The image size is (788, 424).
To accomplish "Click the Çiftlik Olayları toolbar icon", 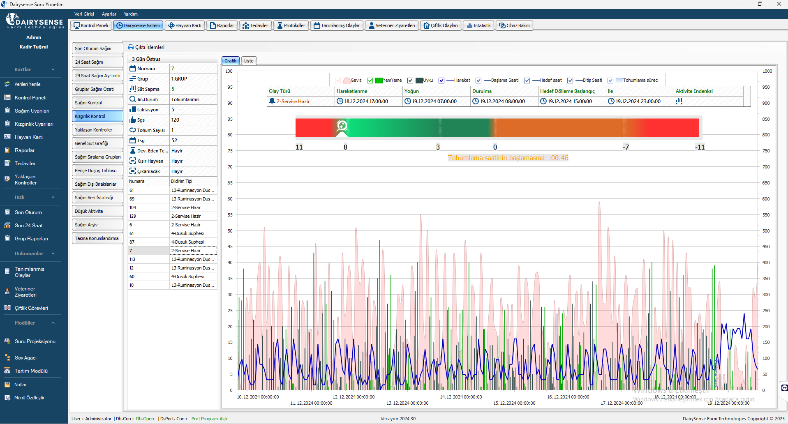I will coord(427,25).
